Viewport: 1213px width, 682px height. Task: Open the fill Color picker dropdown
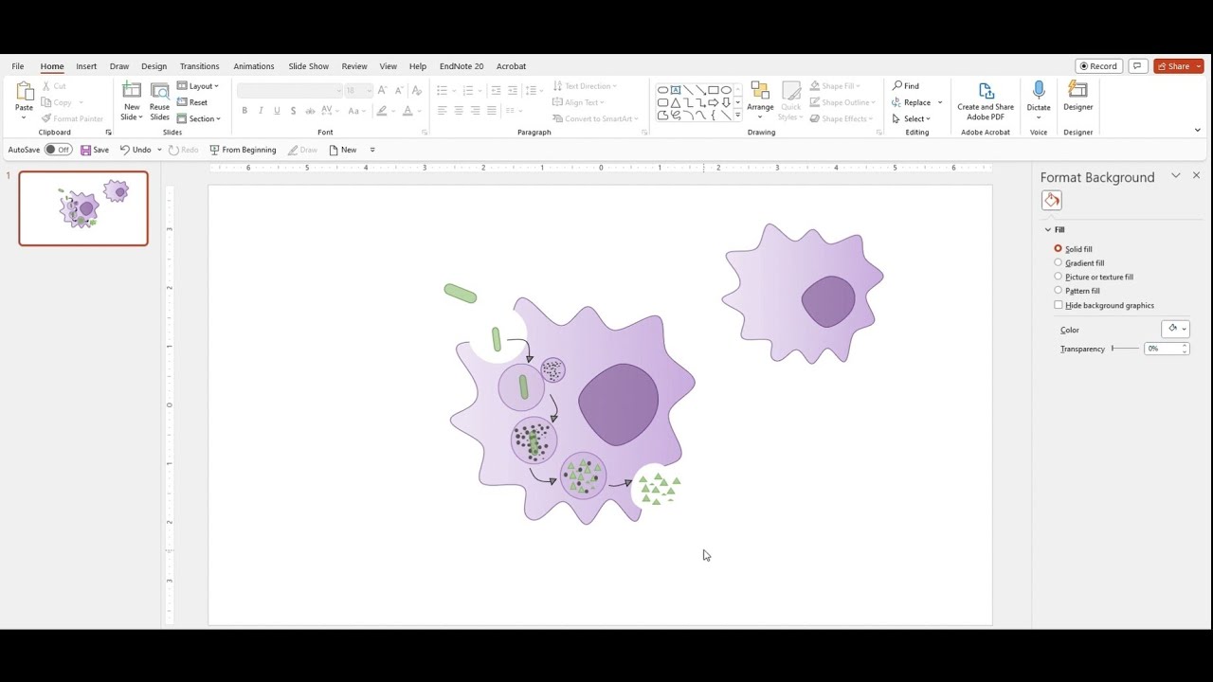[x=1175, y=329]
